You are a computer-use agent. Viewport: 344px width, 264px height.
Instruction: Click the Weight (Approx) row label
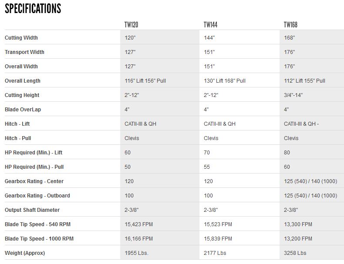coord(25,253)
